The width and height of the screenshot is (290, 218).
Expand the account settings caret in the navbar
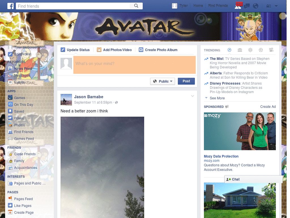[276, 6]
